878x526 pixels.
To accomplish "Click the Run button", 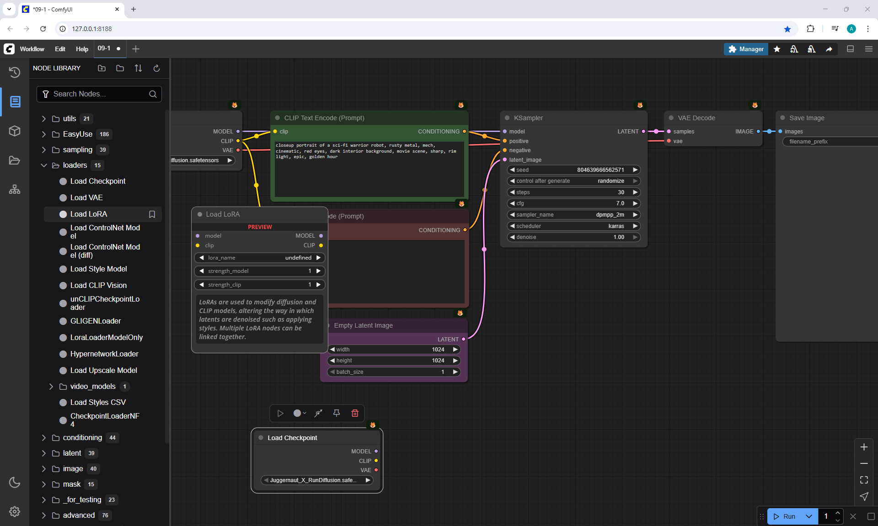I will tap(786, 516).
